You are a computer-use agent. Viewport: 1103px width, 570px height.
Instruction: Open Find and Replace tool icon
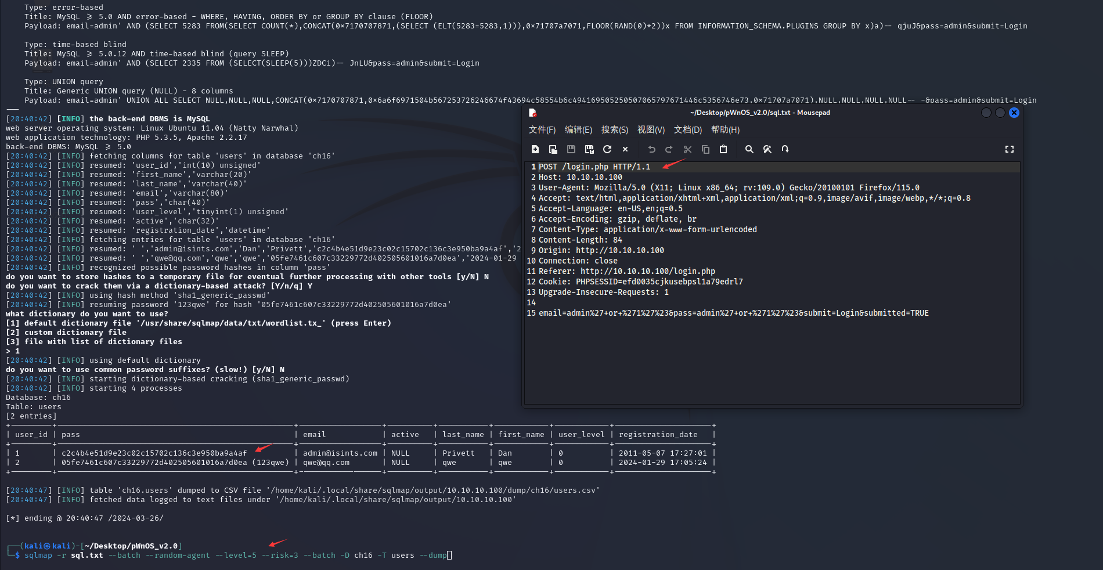[x=767, y=149]
